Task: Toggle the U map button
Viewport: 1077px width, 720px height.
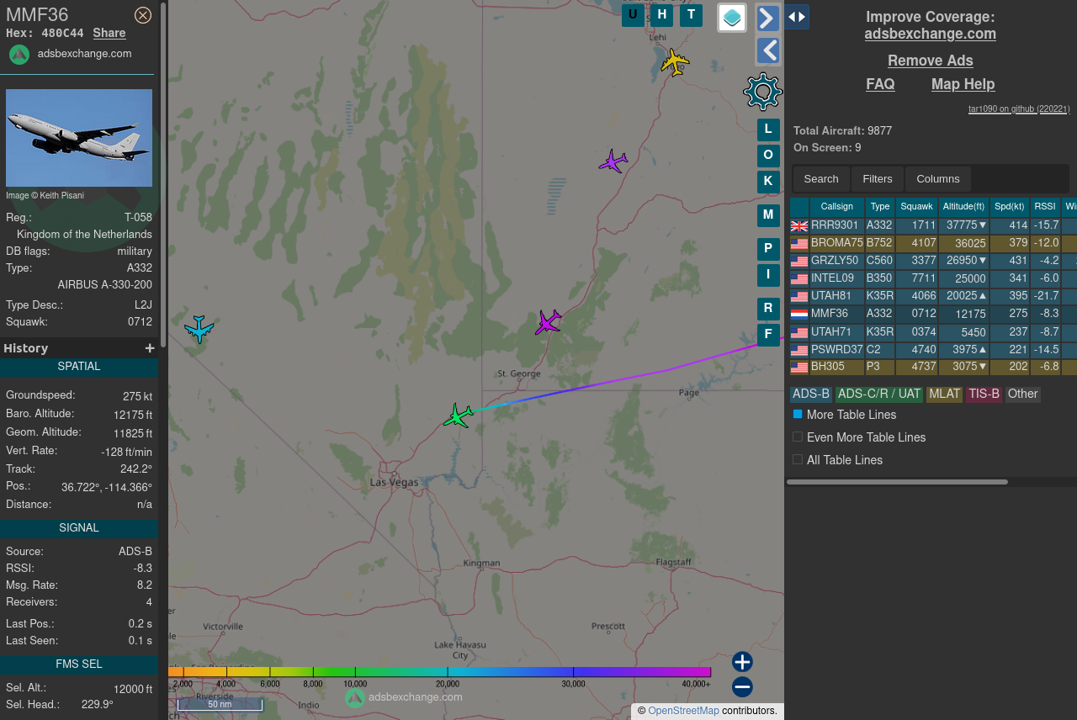Action: [x=633, y=15]
